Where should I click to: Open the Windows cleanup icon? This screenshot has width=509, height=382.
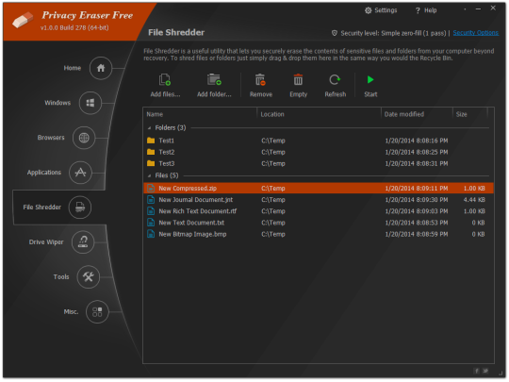point(90,103)
